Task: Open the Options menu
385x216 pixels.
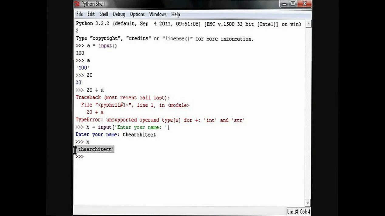Action: pyautogui.click(x=137, y=14)
